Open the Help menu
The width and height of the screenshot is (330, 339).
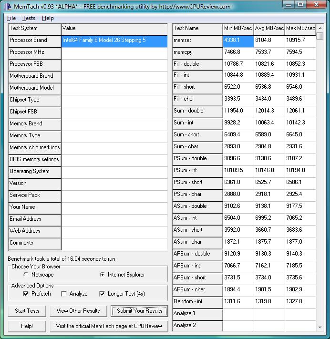point(48,18)
